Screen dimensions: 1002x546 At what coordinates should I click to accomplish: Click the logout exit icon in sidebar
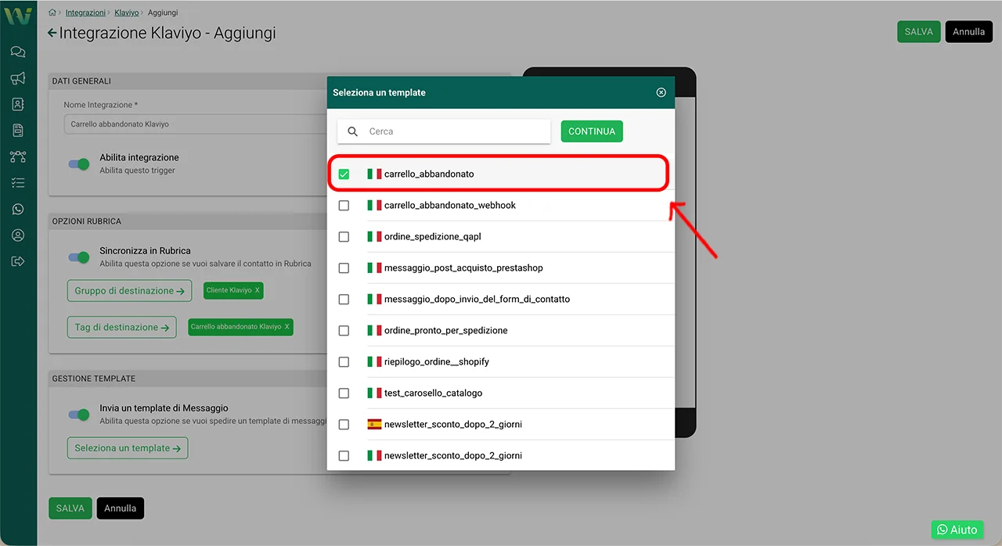pyautogui.click(x=18, y=261)
